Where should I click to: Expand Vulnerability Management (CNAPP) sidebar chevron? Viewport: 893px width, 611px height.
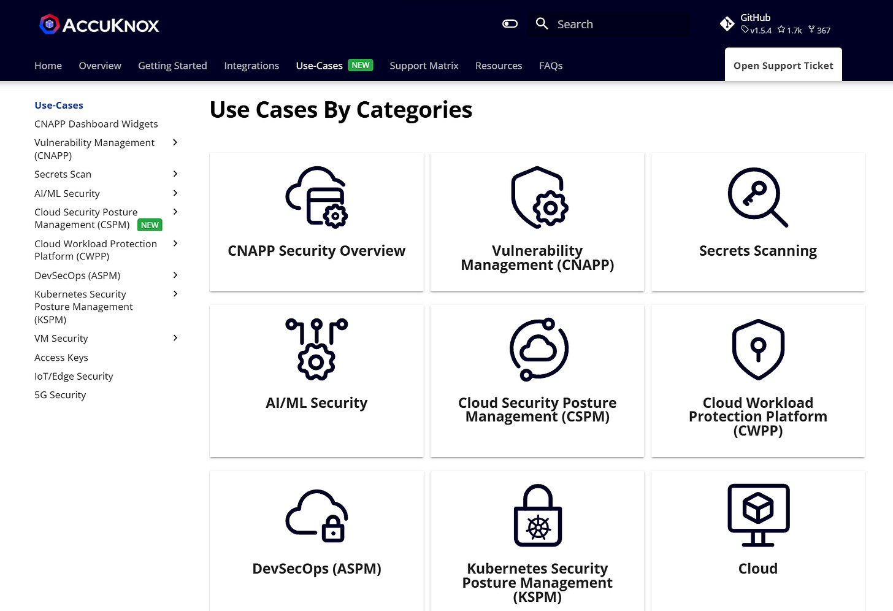pos(175,142)
